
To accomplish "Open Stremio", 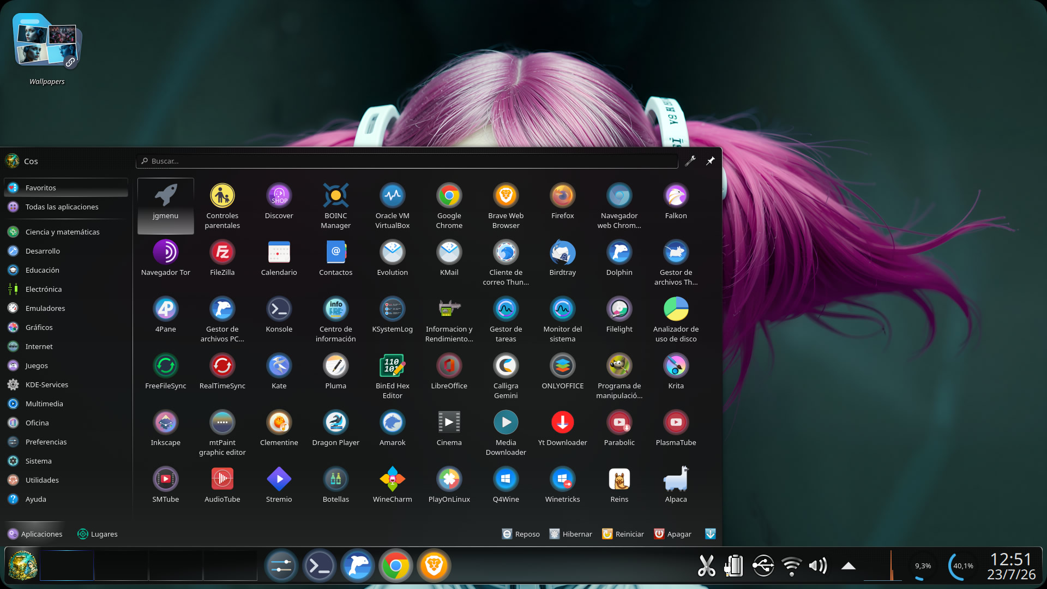I will (x=279, y=484).
